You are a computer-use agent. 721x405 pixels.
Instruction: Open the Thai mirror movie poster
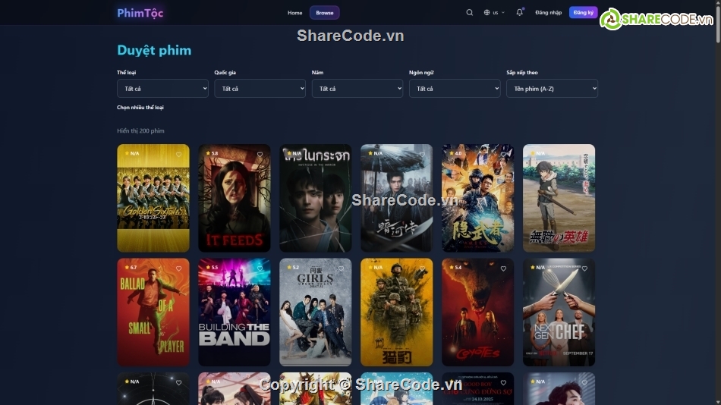(x=316, y=198)
